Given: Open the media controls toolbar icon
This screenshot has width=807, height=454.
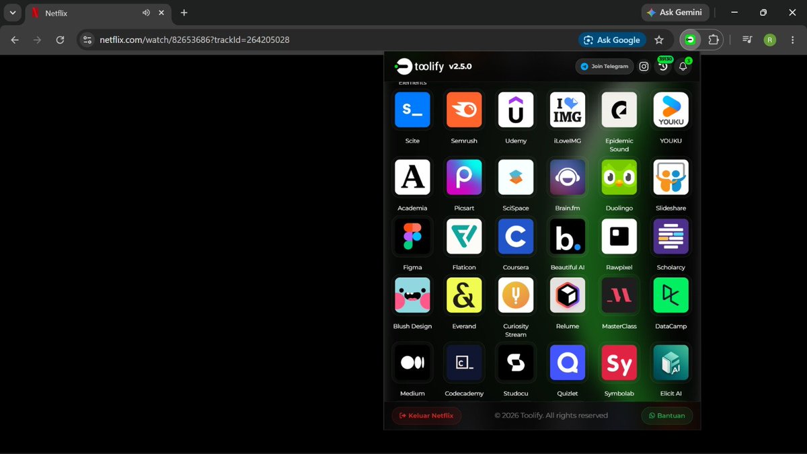Looking at the screenshot, I should pyautogui.click(x=747, y=40).
